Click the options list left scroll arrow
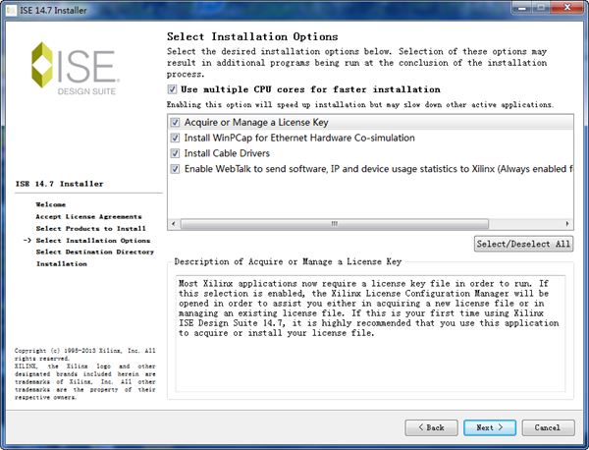Image resolution: width=589 pixels, height=450 pixels. 173,224
